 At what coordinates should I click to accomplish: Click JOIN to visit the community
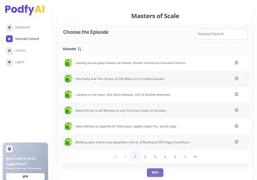(x=25, y=177)
